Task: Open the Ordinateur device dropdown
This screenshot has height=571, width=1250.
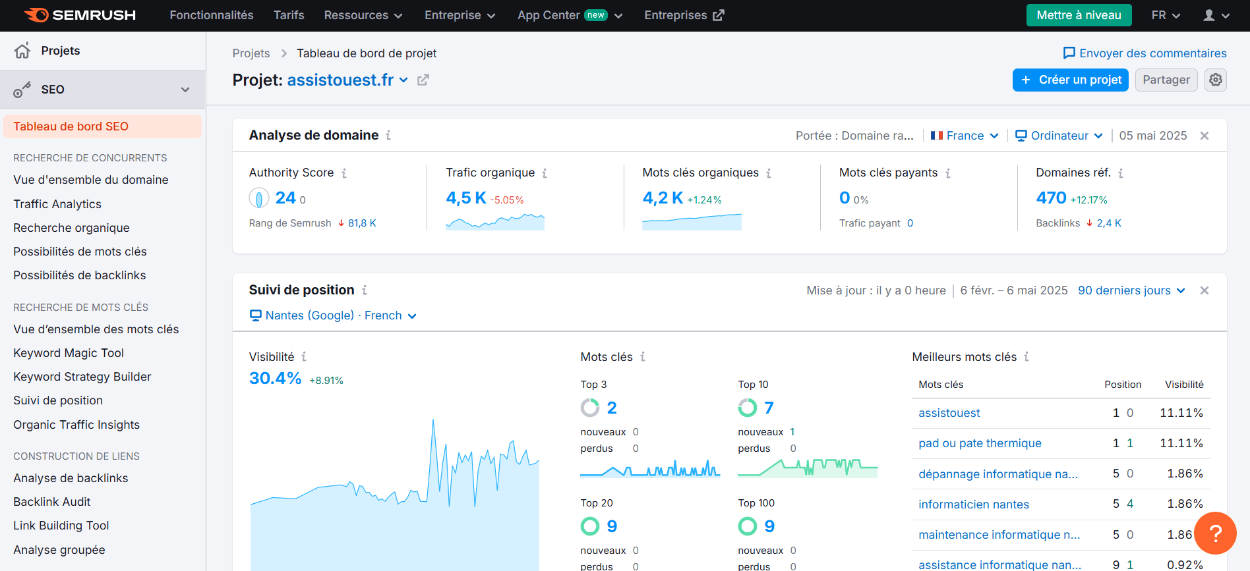Action: pos(1059,136)
